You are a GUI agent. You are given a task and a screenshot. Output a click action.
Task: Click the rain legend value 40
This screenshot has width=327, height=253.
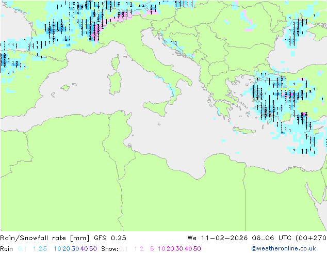(x=84, y=249)
